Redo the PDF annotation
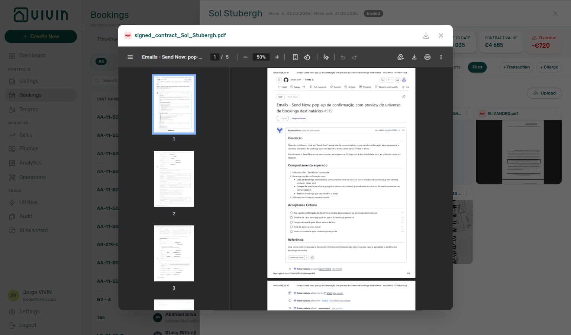 click(x=355, y=57)
